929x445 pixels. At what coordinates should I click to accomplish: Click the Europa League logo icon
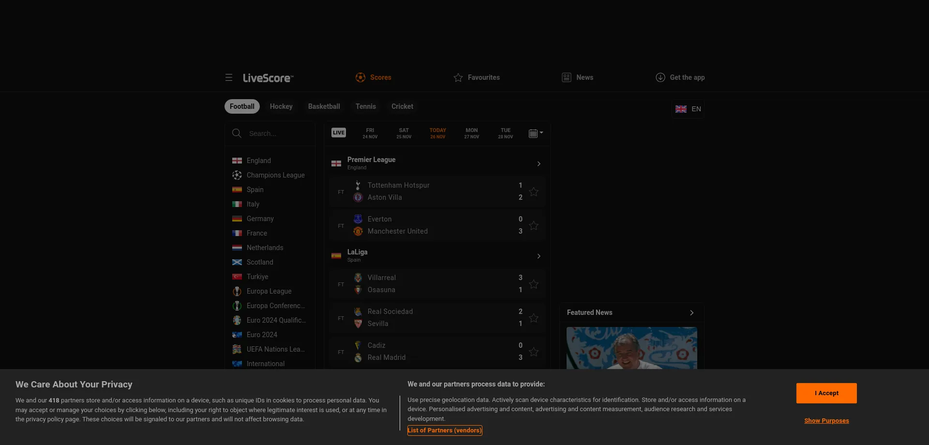[x=237, y=291]
